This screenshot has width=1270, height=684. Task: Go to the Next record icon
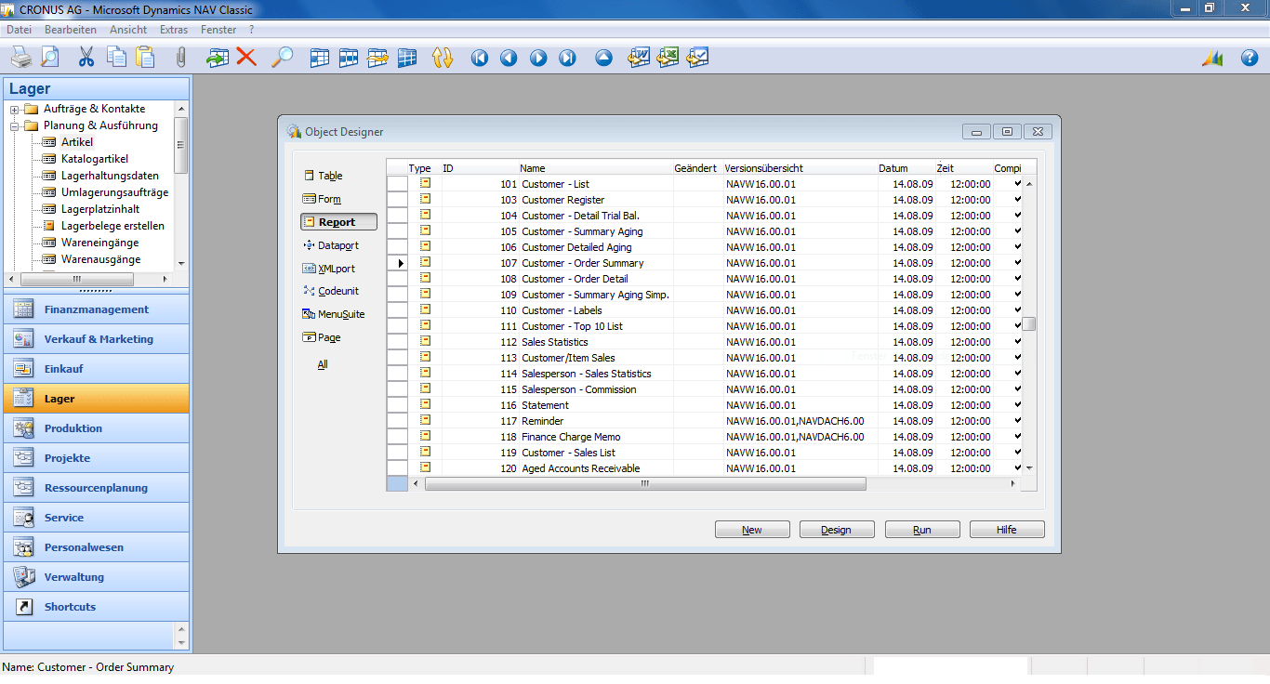tap(538, 58)
